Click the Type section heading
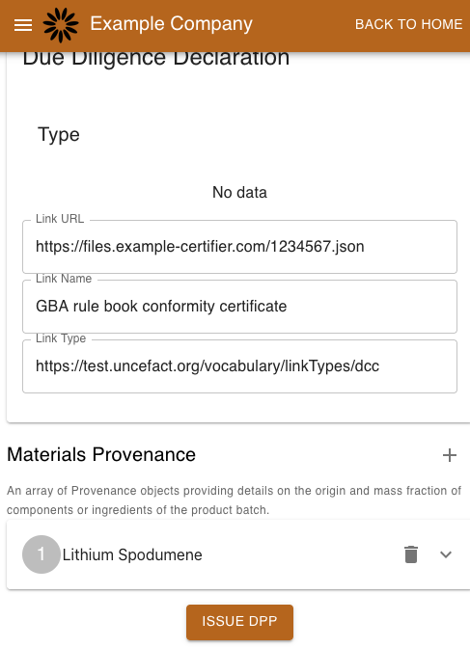 [x=59, y=135]
